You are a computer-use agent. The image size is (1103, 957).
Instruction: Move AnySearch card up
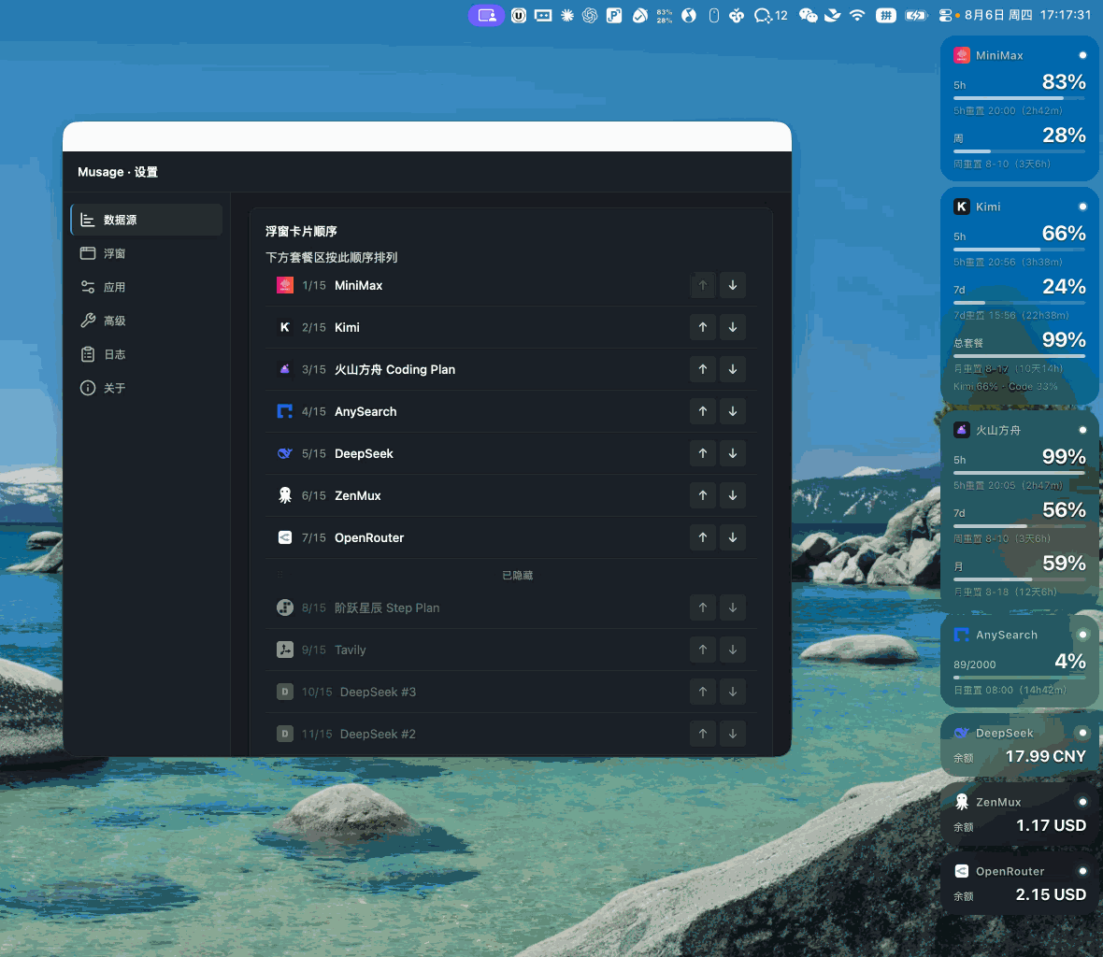702,411
